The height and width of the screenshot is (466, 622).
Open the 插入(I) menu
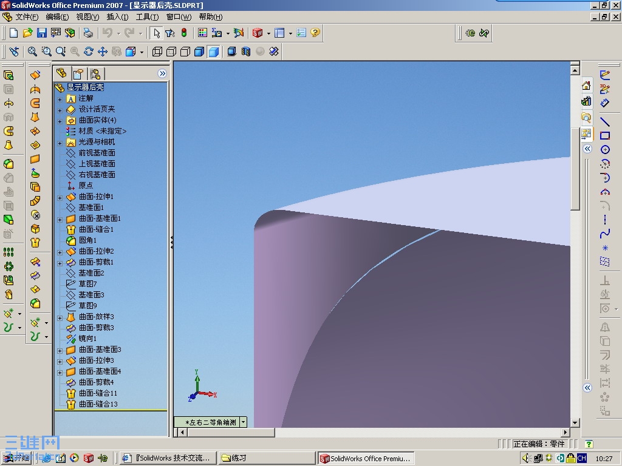click(117, 16)
